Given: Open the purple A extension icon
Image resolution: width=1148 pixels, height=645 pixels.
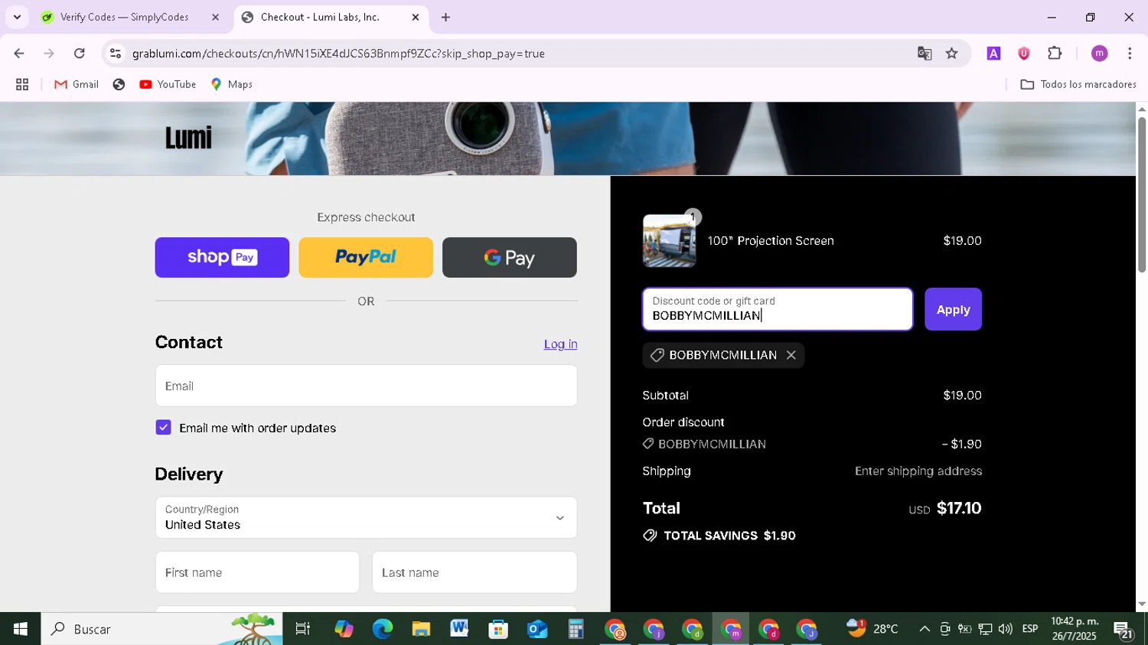Looking at the screenshot, I should pyautogui.click(x=993, y=54).
